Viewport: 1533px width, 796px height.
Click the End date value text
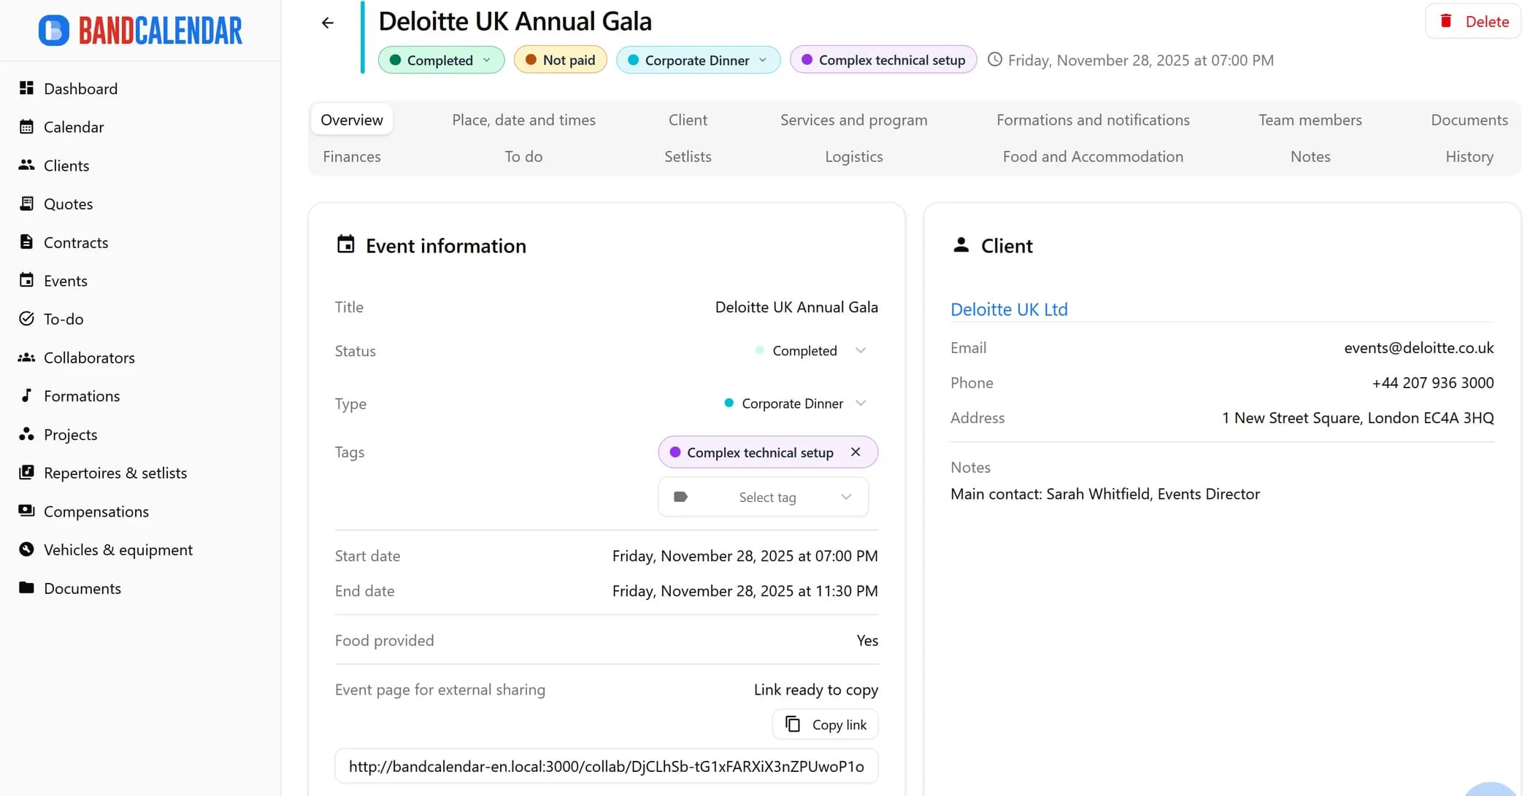pyautogui.click(x=745, y=591)
